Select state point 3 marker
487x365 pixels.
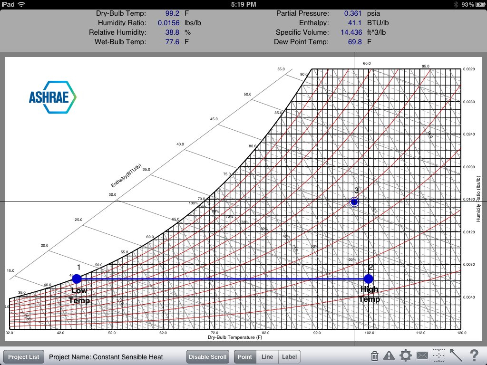click(x=354, y=202)
